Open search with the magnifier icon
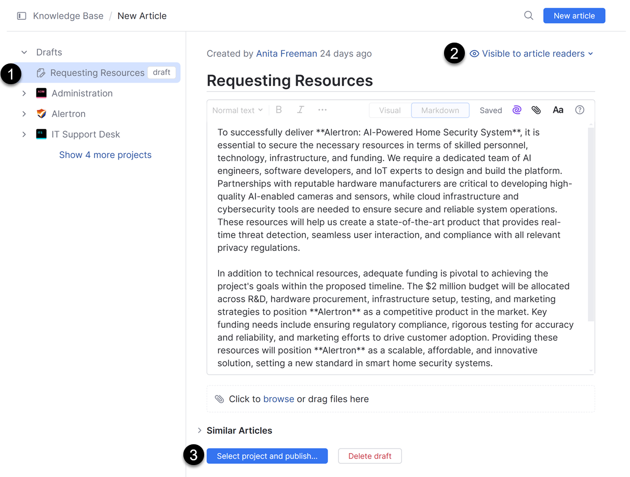 (x=529, y=16)
